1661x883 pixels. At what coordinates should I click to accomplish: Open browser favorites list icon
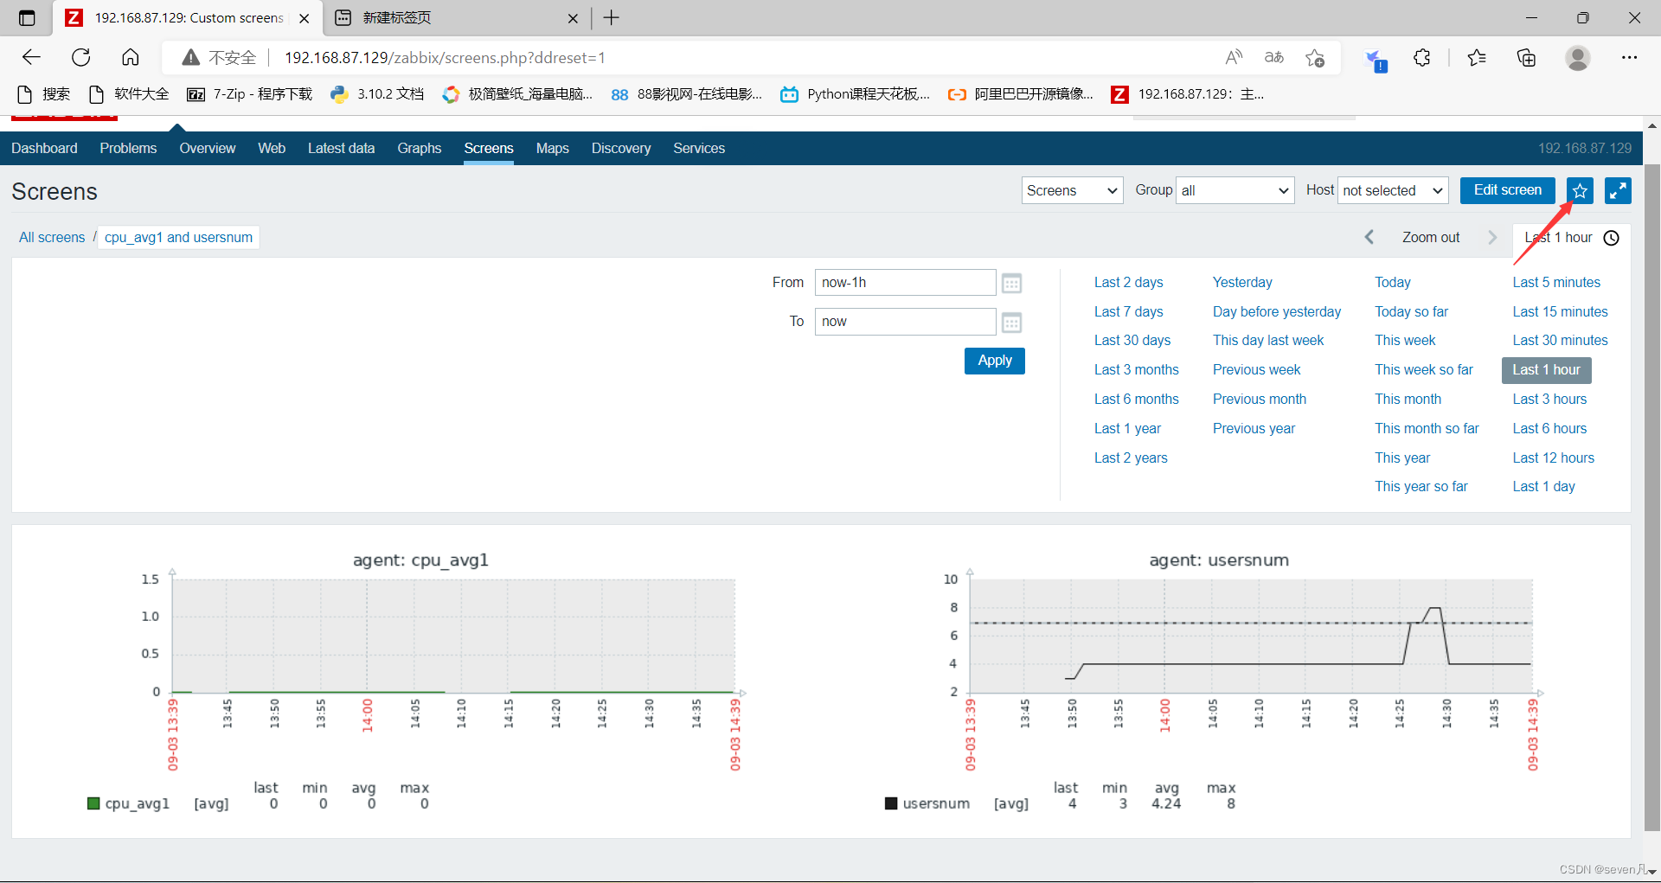click(1477, 58)
